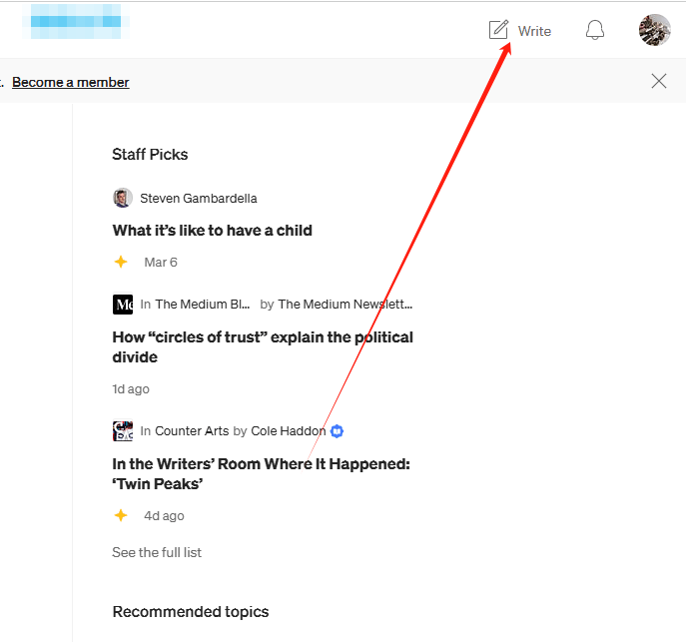Click member-only star beside Mar 6
The height and width of the screenshot is (642, 686).
(x=121, y=262)
